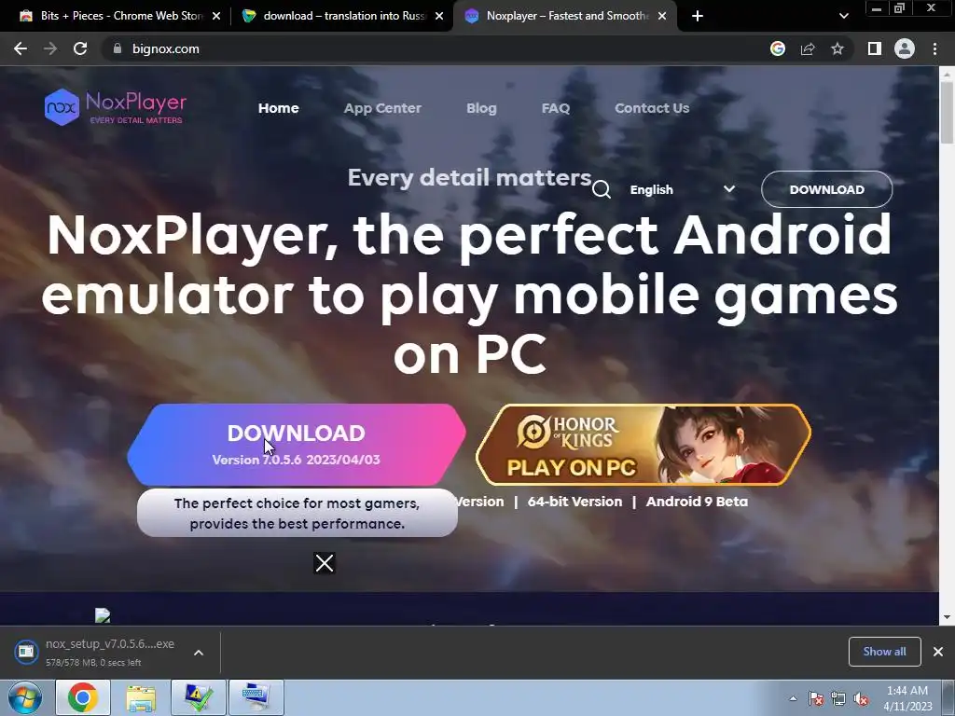Open Windows Explorer from taskbar
955x716 pixels.
coord(141,697)
